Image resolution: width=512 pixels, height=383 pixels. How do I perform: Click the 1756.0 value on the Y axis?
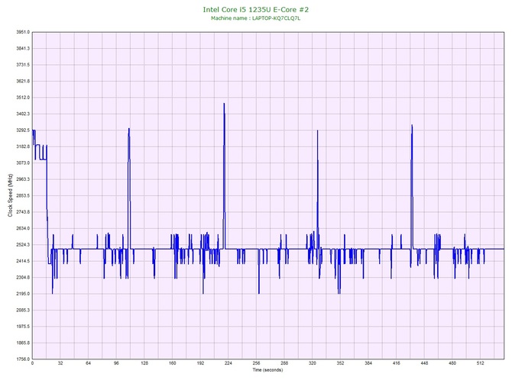pyautogui.click(x=23, y=359)
